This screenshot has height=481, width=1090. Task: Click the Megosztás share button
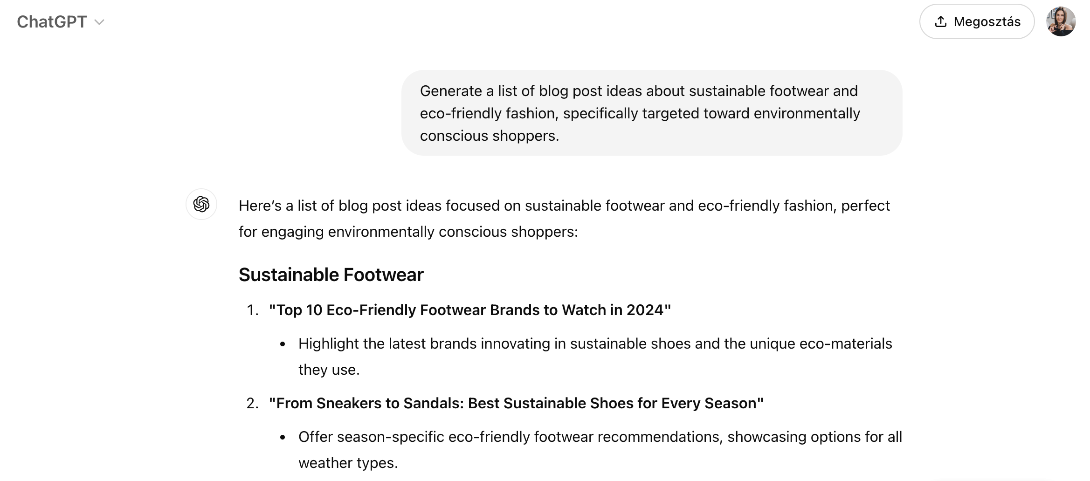(977, 21)
